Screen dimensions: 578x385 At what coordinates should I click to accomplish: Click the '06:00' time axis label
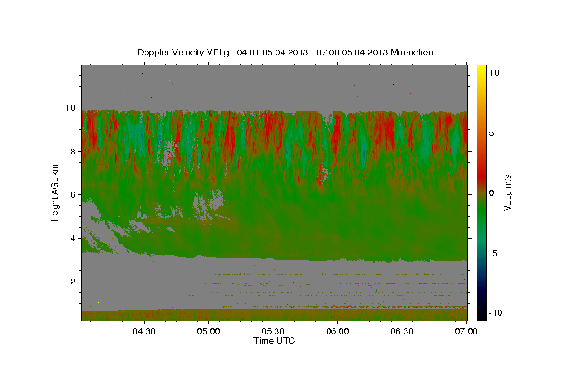pyautogui.click(x=337, y=331)
